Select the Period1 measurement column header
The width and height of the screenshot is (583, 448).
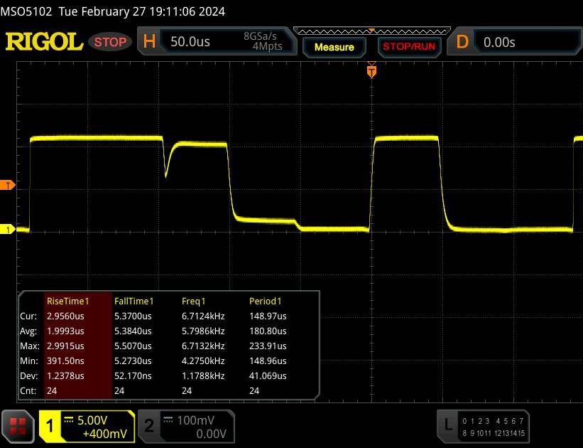[265, 301]
